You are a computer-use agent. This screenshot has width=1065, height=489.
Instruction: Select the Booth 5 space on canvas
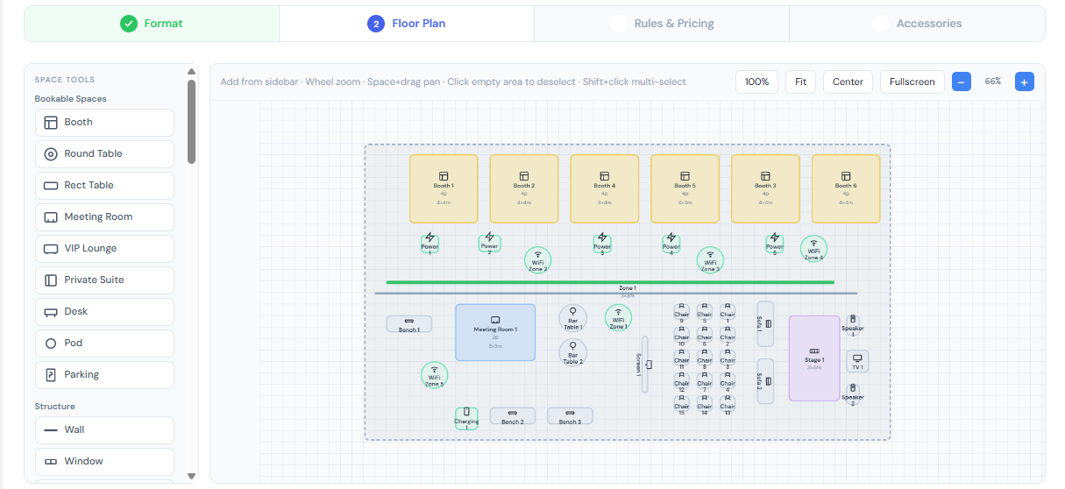685,188
